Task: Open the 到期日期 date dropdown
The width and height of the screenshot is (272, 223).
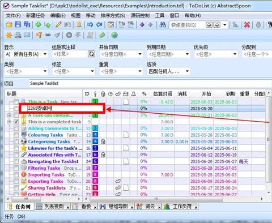Action: (187, 54)
